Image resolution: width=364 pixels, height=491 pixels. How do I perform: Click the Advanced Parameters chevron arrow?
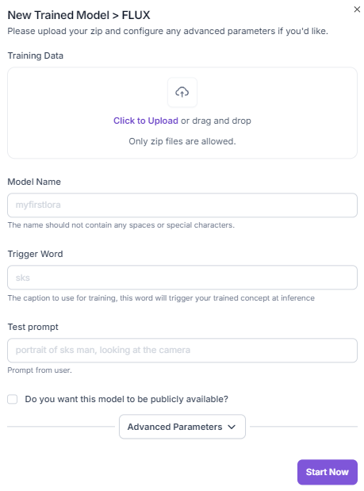[x=232, y=427]
